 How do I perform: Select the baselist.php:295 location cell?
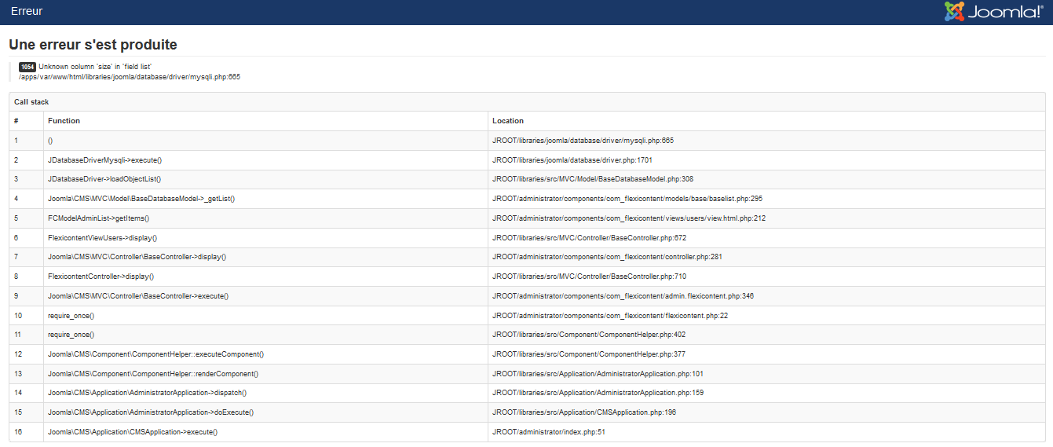766,199
